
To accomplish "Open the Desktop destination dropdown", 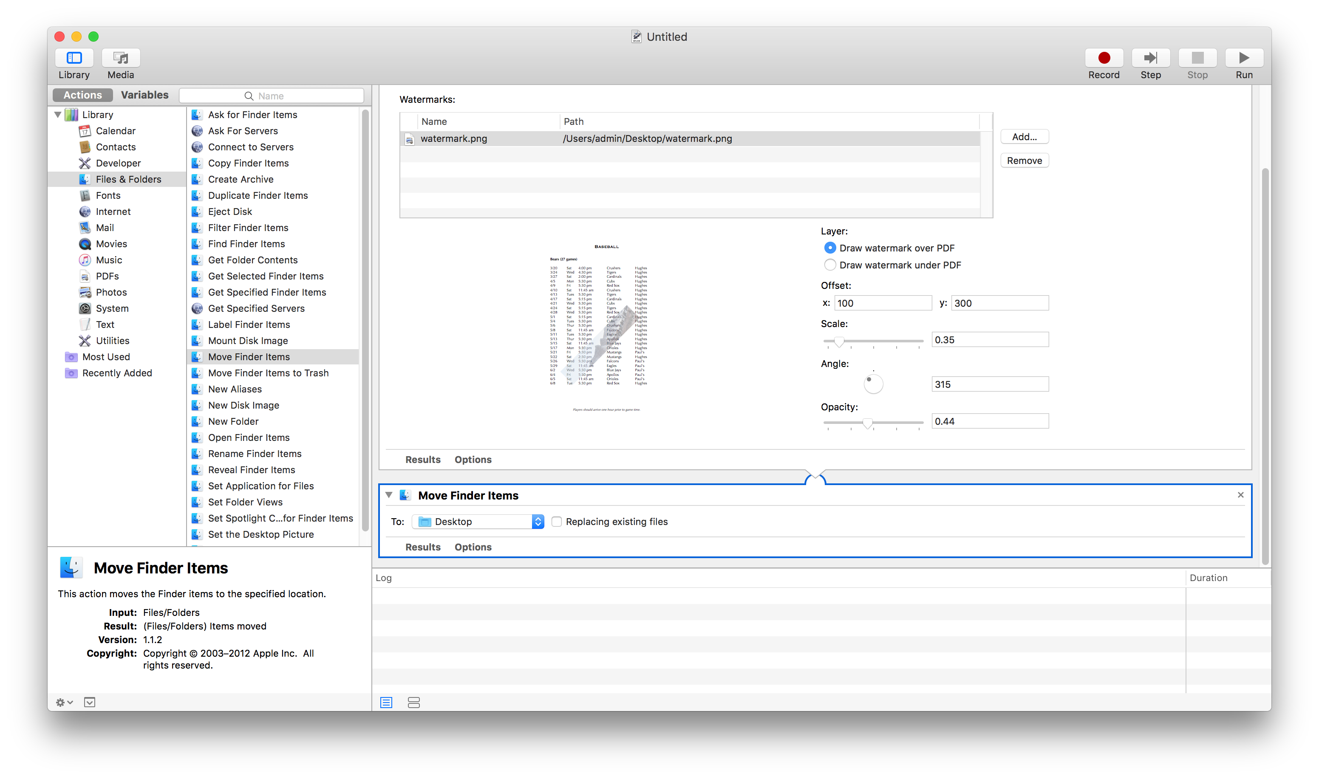I will click(478, 522).
